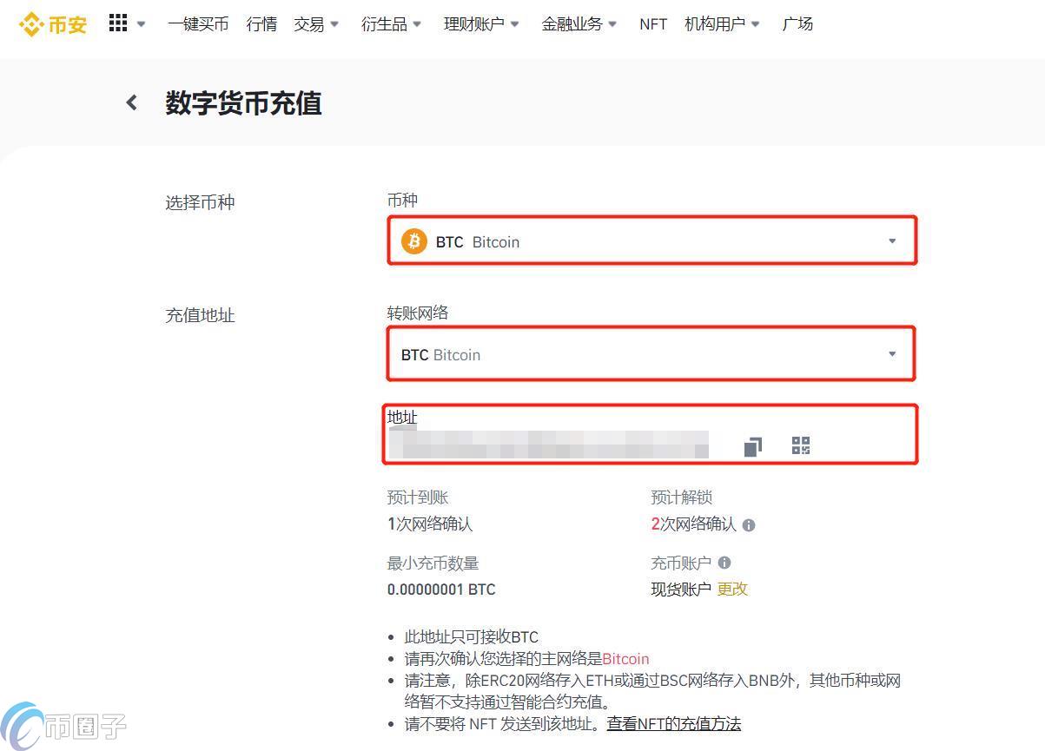
Task: Click the 2次网络确认 value
Action: 694,524
